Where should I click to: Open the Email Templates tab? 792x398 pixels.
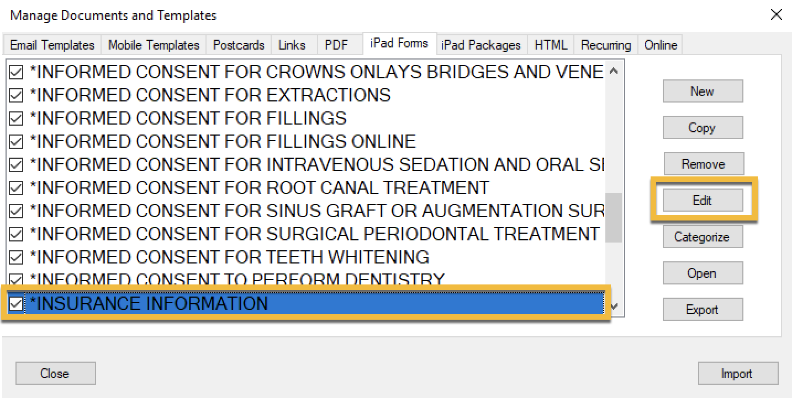[x=52, y=45]
